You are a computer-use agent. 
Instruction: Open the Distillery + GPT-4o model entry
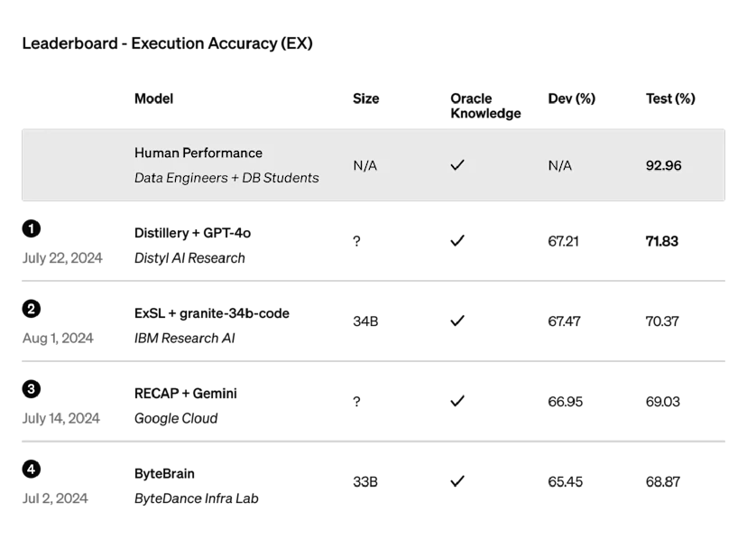(x=192, y=233)
